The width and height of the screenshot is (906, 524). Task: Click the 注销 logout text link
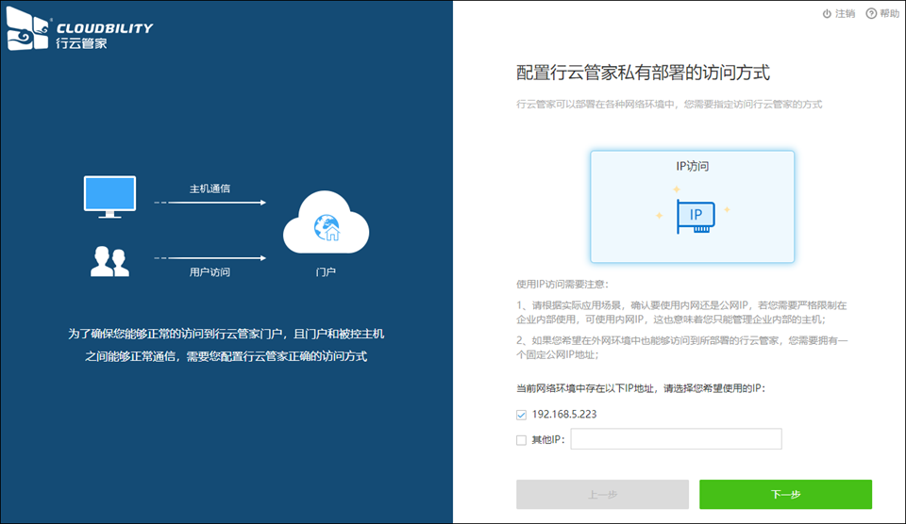(846, 14)
